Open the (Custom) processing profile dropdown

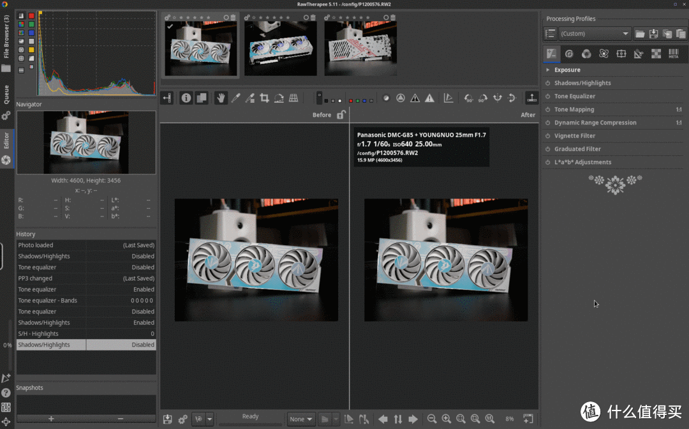tap(595, 34)
